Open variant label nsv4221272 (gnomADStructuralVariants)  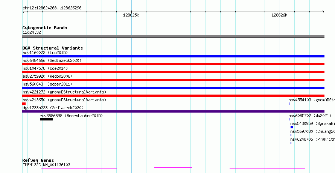click(x=64, y=92)
